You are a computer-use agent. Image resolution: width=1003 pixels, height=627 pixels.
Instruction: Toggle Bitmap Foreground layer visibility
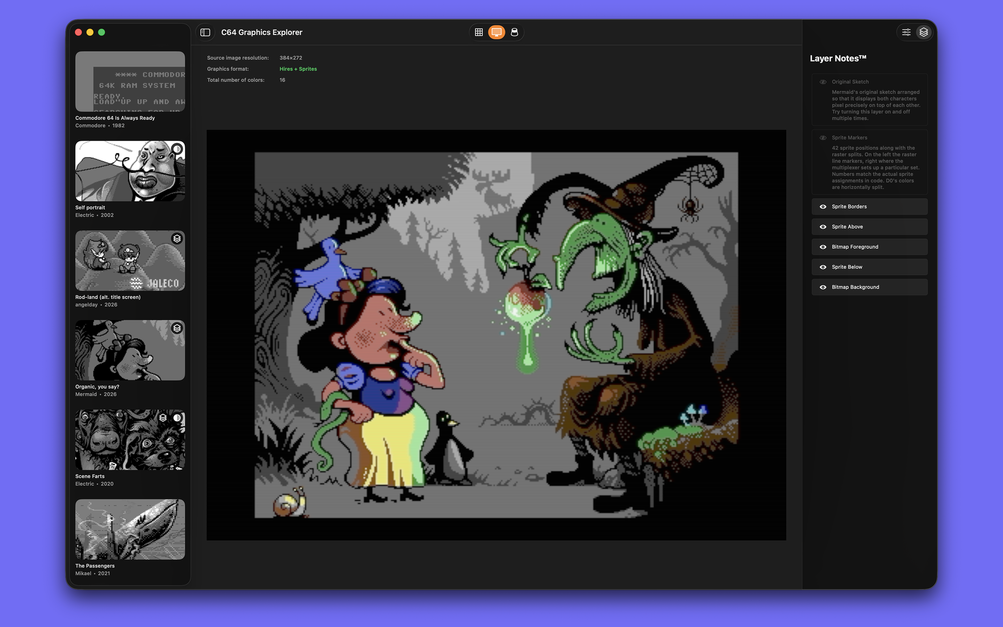823,247
